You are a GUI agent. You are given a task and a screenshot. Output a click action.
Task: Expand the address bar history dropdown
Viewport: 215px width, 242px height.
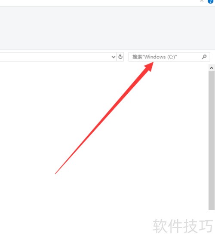[x=114, y=57]
